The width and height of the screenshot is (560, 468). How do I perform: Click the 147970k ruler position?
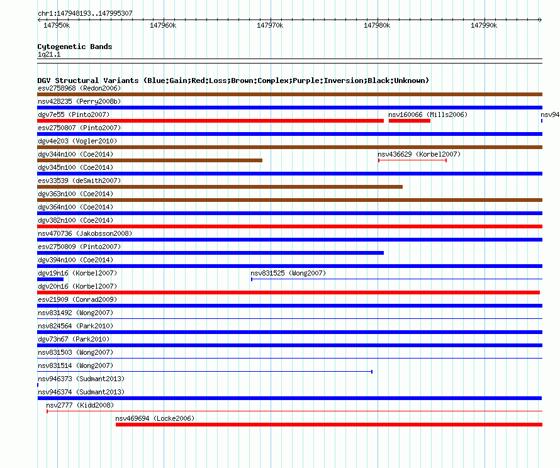pyautogui.click(x=270, y=25)
